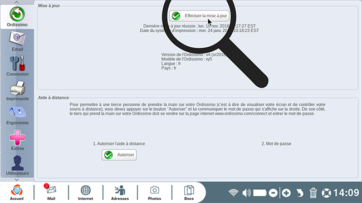
Task: Click the 'Aide à distance' section title
Action: pyautogui.click(x=53, y=97)
